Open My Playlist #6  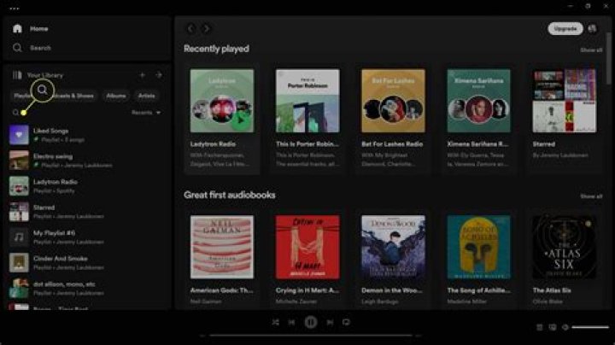(x=88, y=237)
